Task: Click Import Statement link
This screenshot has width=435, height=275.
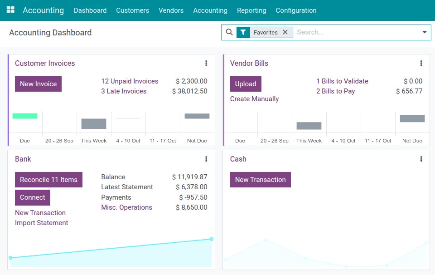Action: pyautogui.click(x=41, y=223)
